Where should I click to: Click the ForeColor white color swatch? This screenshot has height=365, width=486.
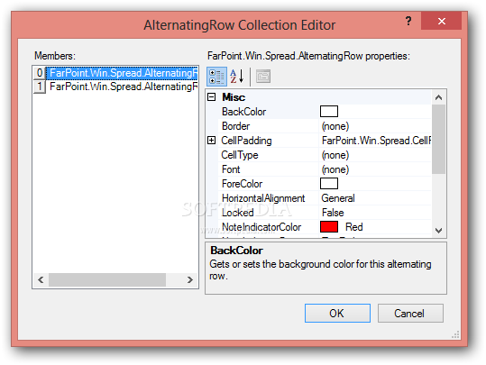pyautogui.click(x=329, y=184)
